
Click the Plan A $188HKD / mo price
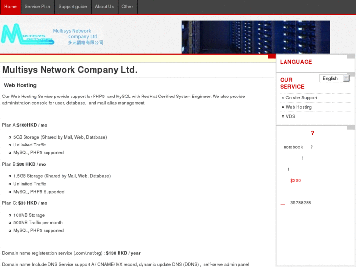point(32,125)
